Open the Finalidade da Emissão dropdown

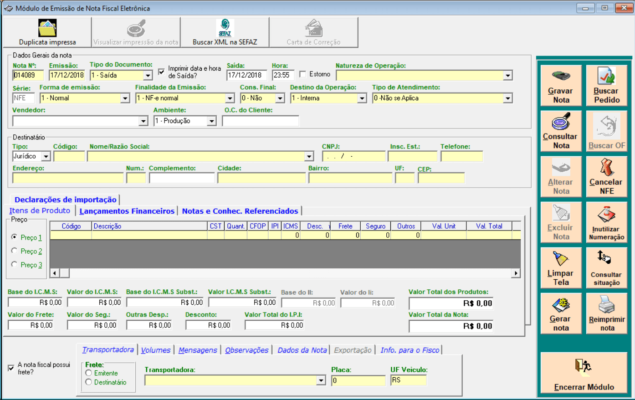coord(230,98)
